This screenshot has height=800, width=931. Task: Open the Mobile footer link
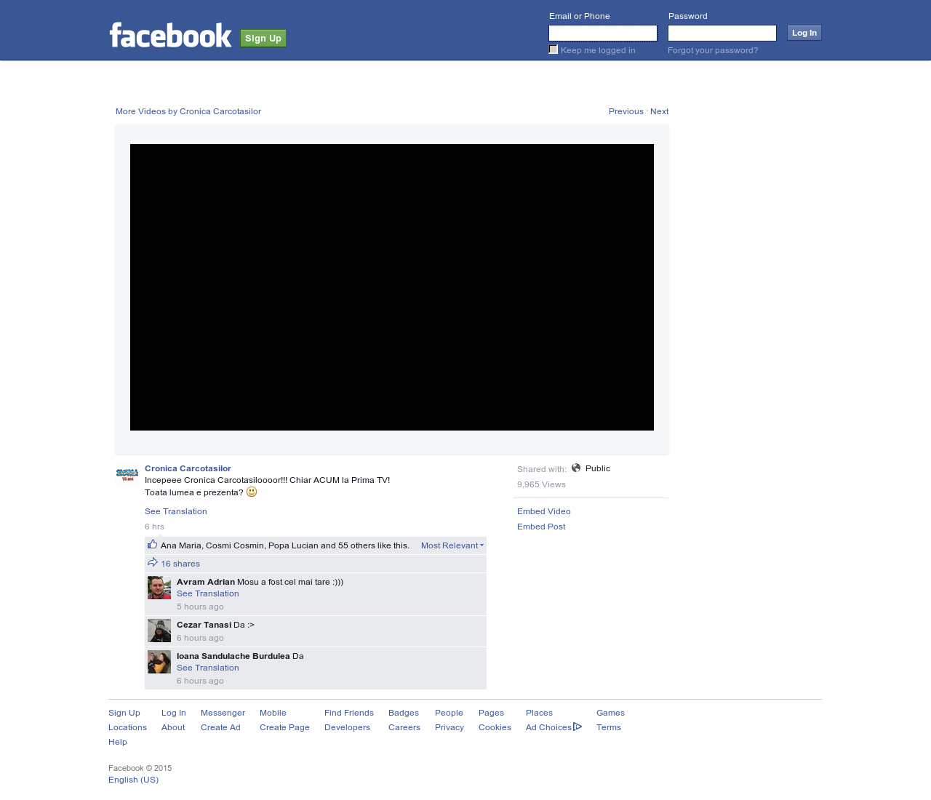(273, 713)
